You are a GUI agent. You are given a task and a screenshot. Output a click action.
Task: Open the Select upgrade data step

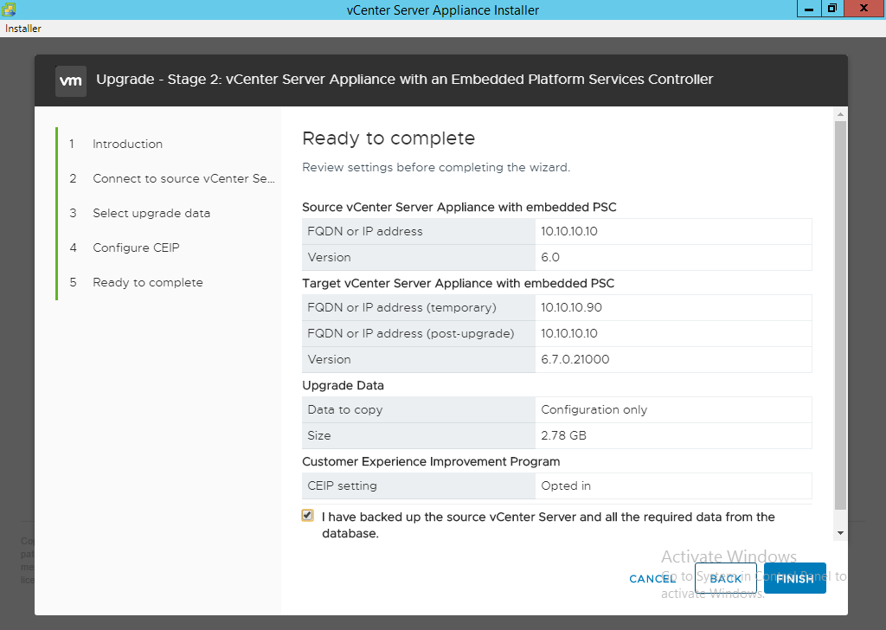coord(151,213)
